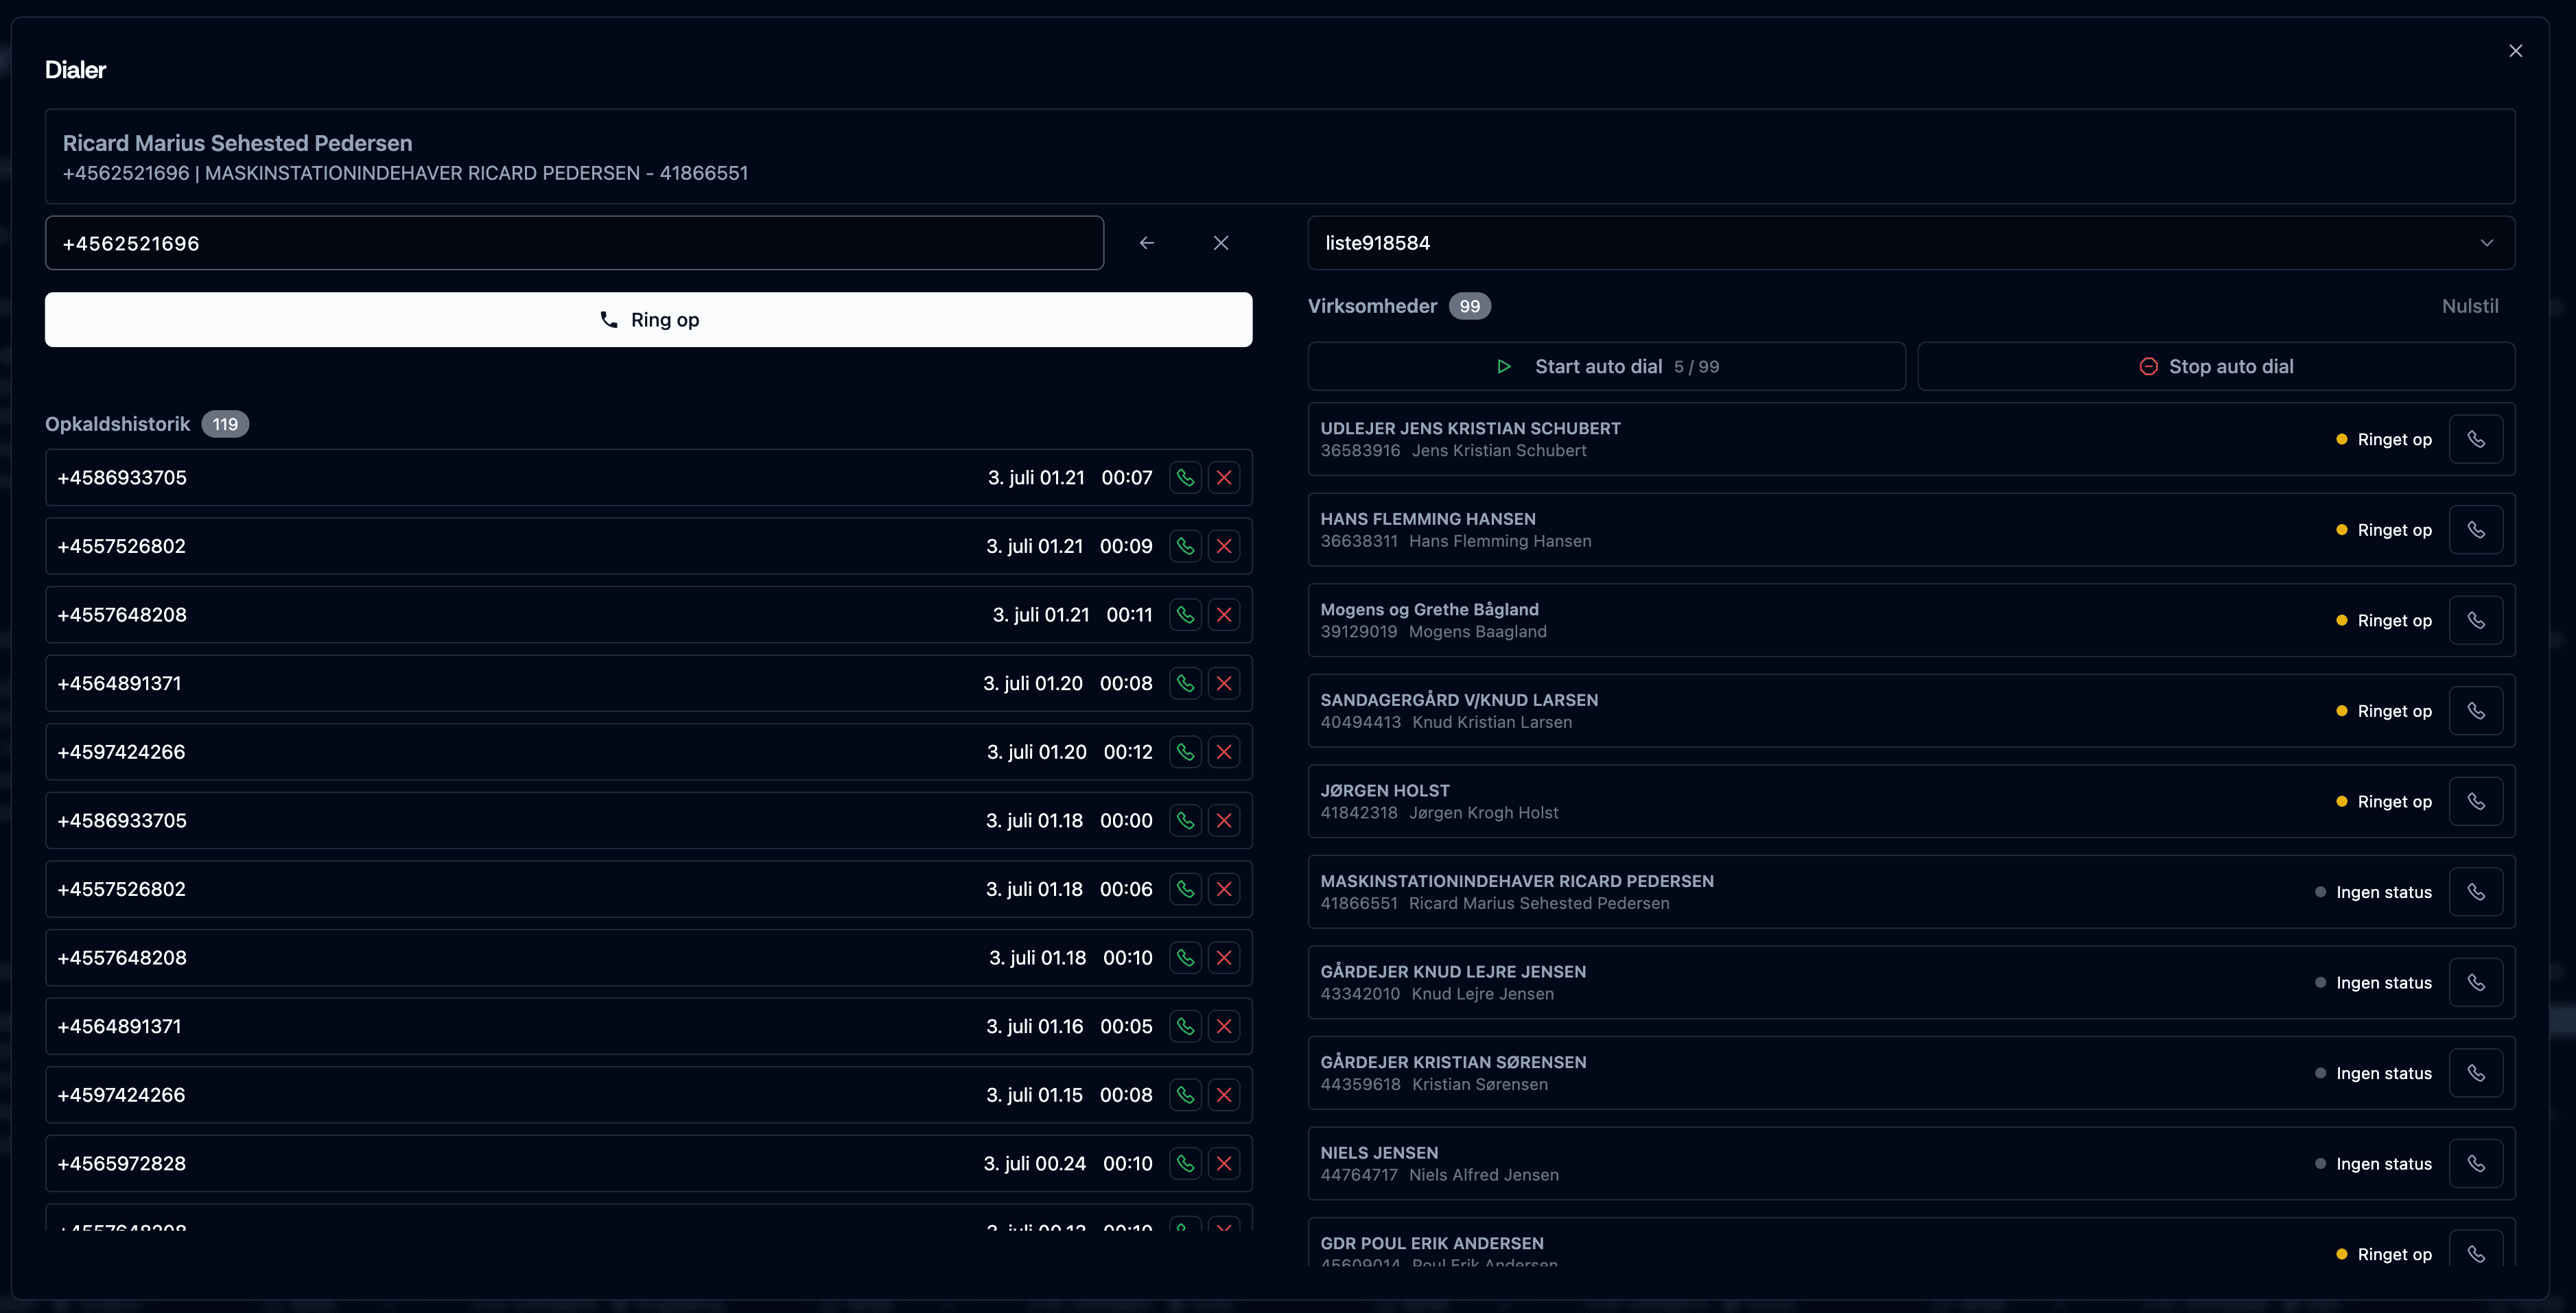Dial GÅRDEJER KNUD LEJRE JENSEN phone icon
Screen dimensions: 2576x1313
coord(2475,982)
